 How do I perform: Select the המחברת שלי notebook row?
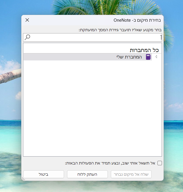click(88, 57)
